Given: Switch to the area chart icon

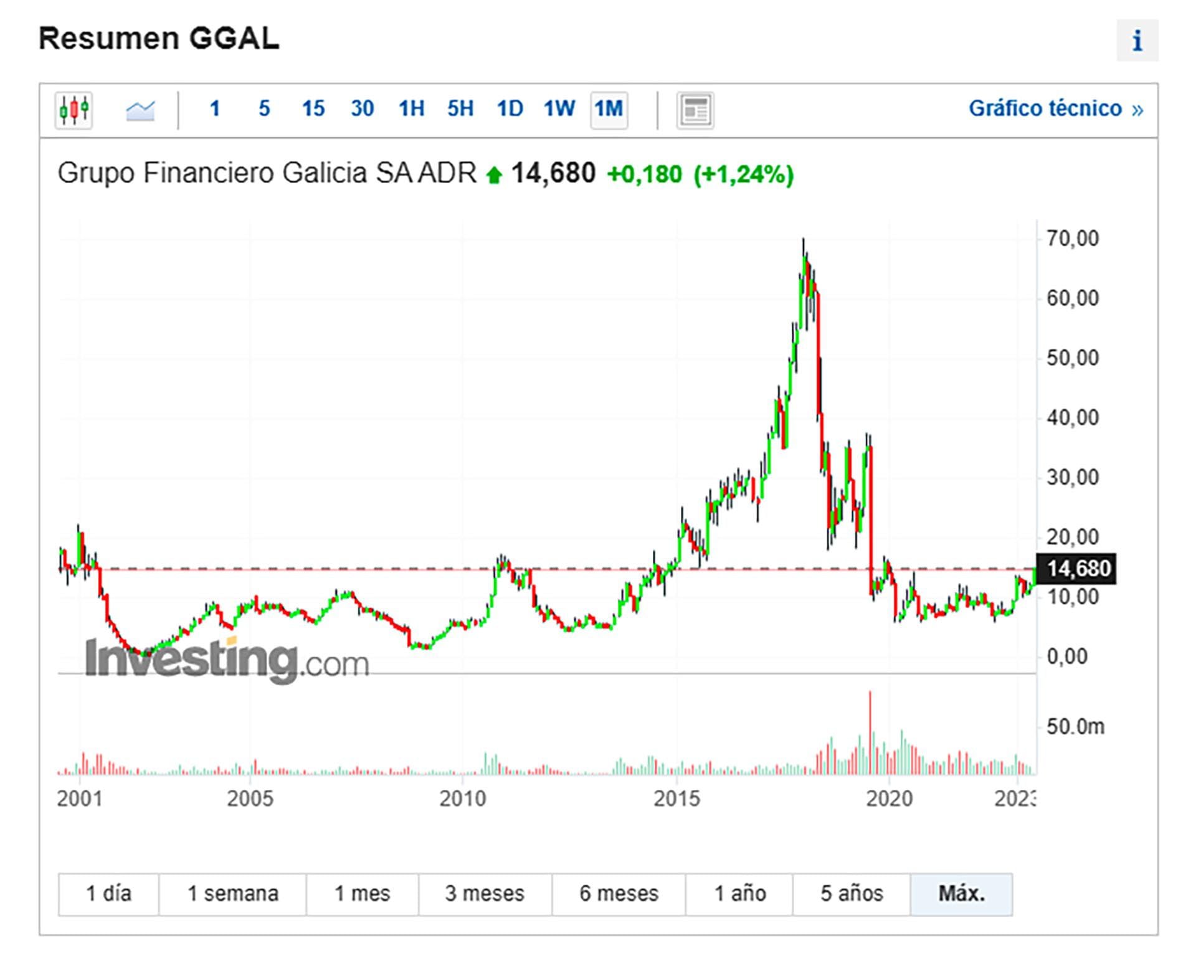Looking at the screenshot, I should point(140,110).
